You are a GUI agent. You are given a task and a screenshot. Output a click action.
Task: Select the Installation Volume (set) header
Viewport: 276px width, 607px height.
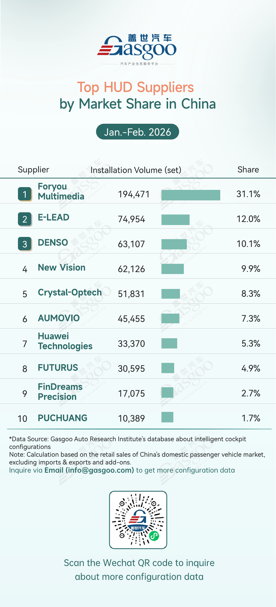[136, 170]
